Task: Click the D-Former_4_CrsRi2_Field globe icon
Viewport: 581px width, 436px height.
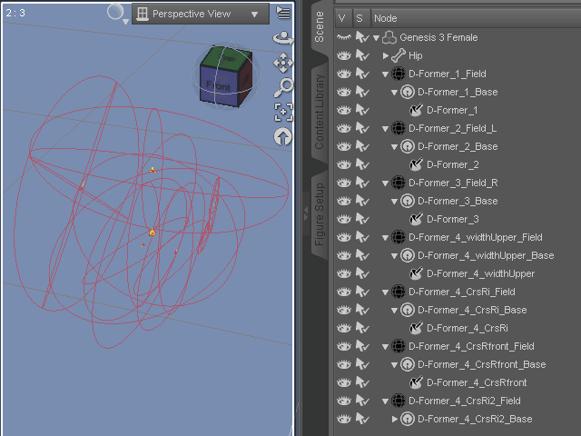Action: (399, 401)
